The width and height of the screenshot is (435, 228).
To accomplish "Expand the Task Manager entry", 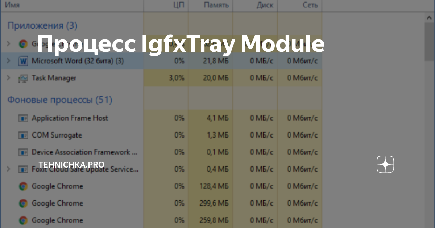I will [x=9, y=78].
